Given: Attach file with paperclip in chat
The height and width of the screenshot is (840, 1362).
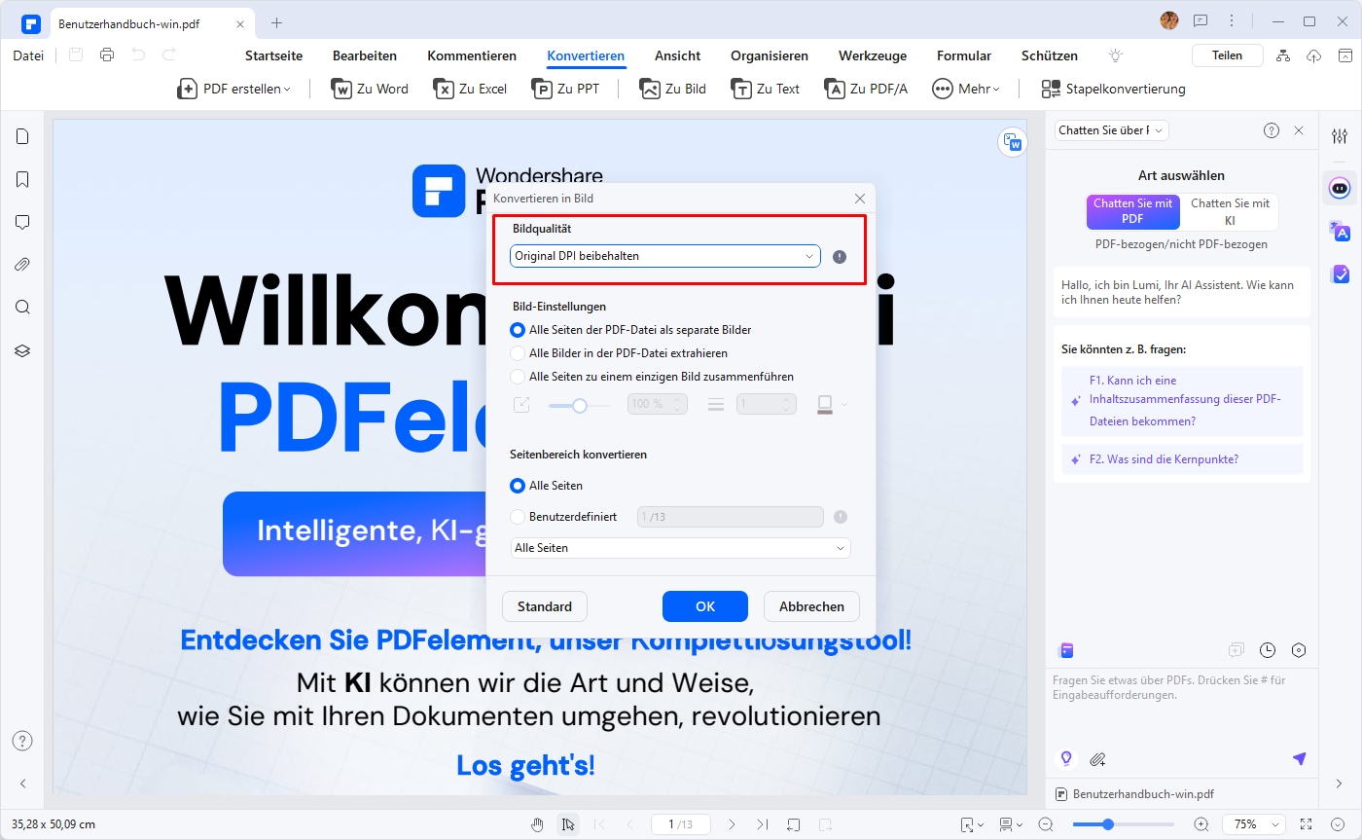Looking at the screenshot, I should pyautogui.click(x=1097, y=759).
